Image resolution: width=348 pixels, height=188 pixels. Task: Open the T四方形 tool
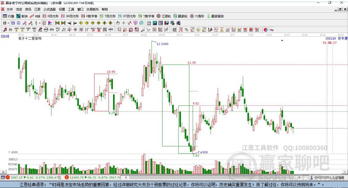click(108, 16)
